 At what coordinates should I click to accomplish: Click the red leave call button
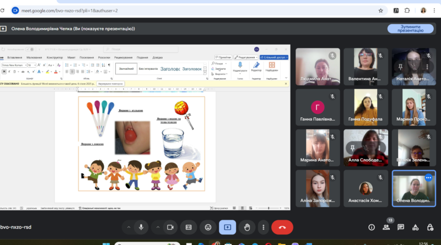tap(282, 227)
